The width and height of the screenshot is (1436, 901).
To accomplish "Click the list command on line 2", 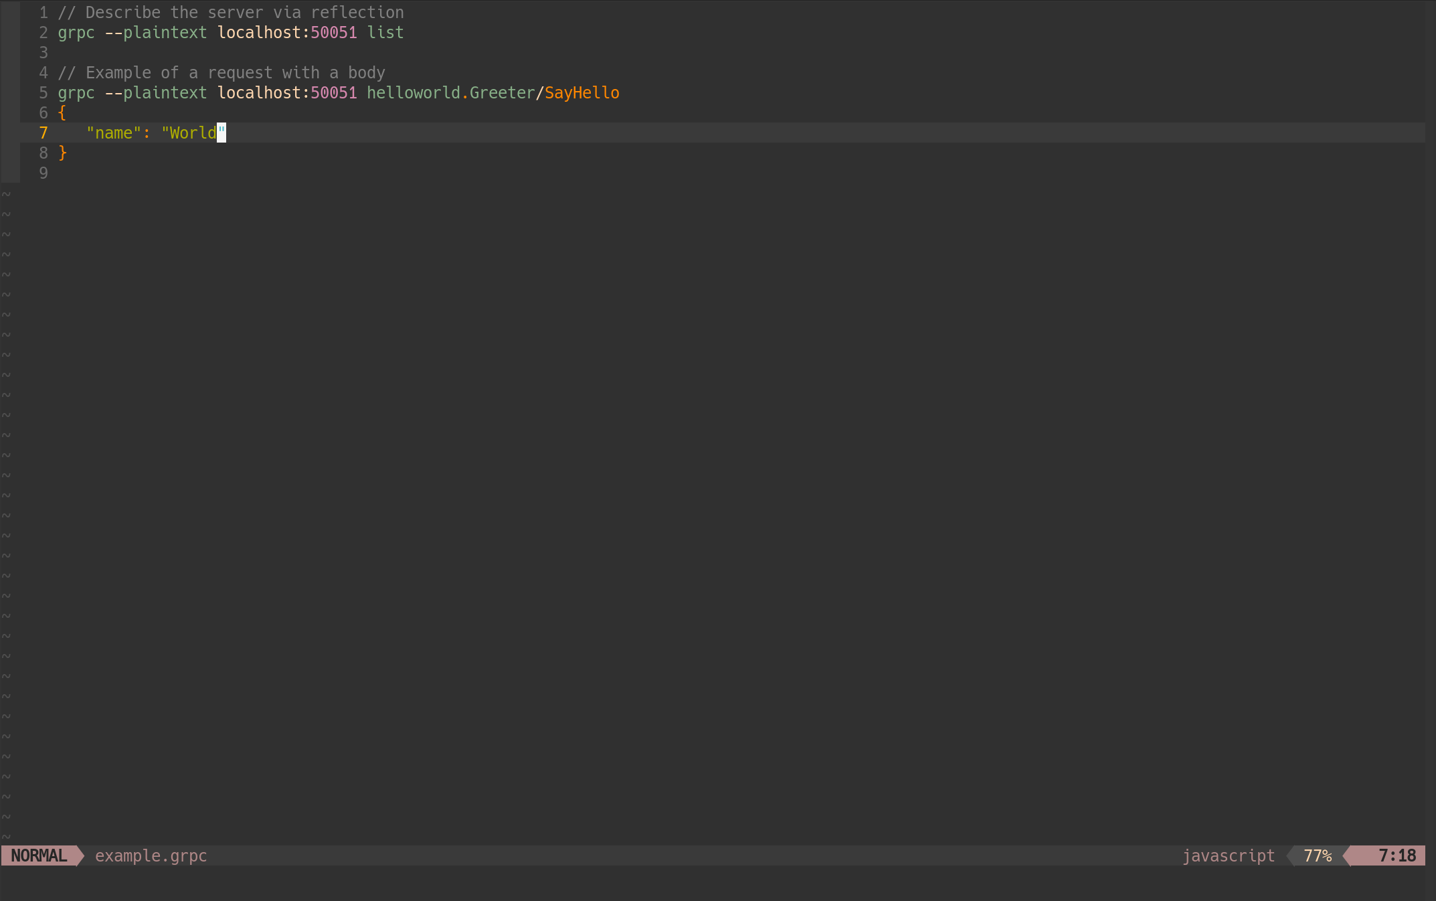I will (x=385, y=33).
